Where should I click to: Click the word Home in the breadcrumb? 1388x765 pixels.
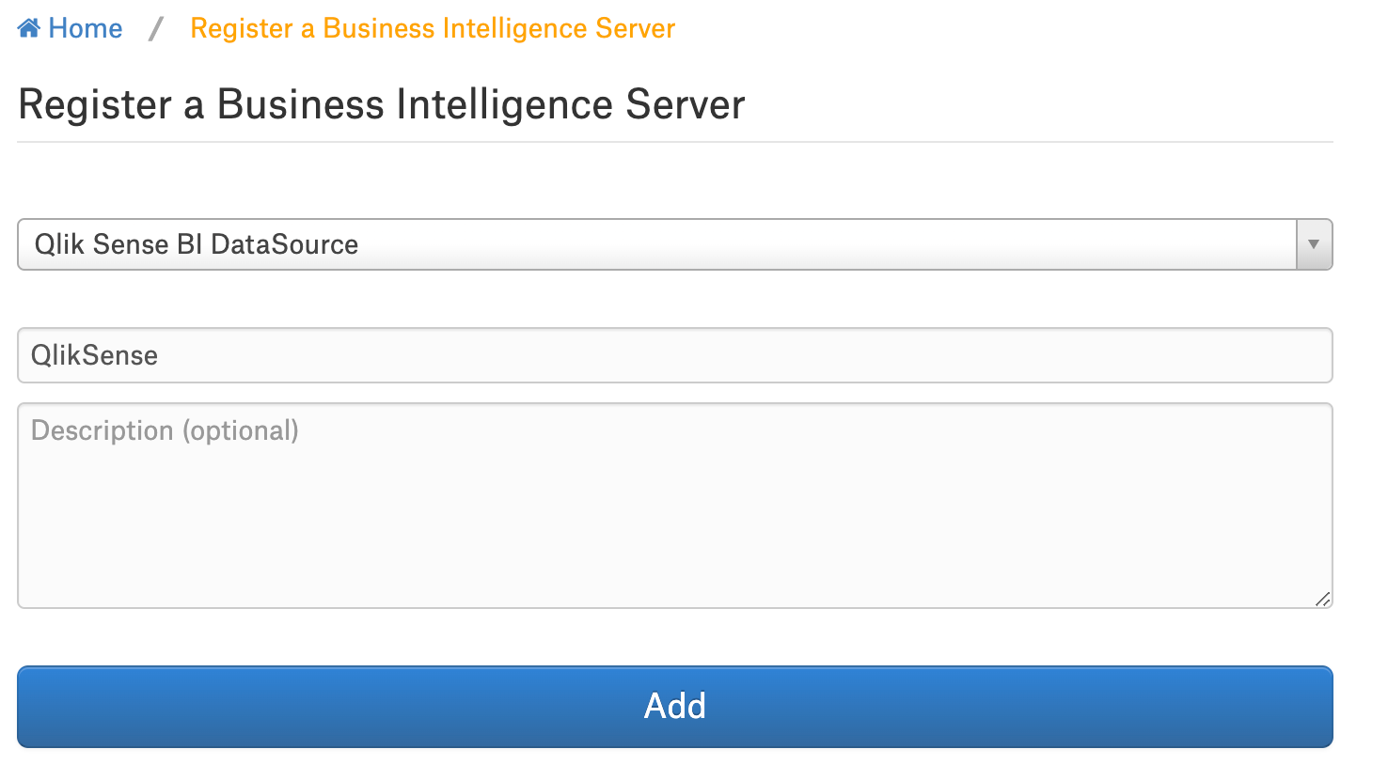(86, 28)
